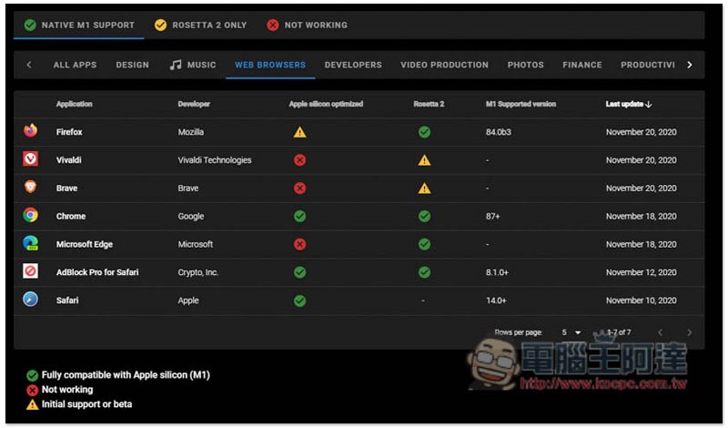The width and height of the screenshot is (728, 428).
Task: Sort by the Rosetta 2 column header
Action: 429,104
